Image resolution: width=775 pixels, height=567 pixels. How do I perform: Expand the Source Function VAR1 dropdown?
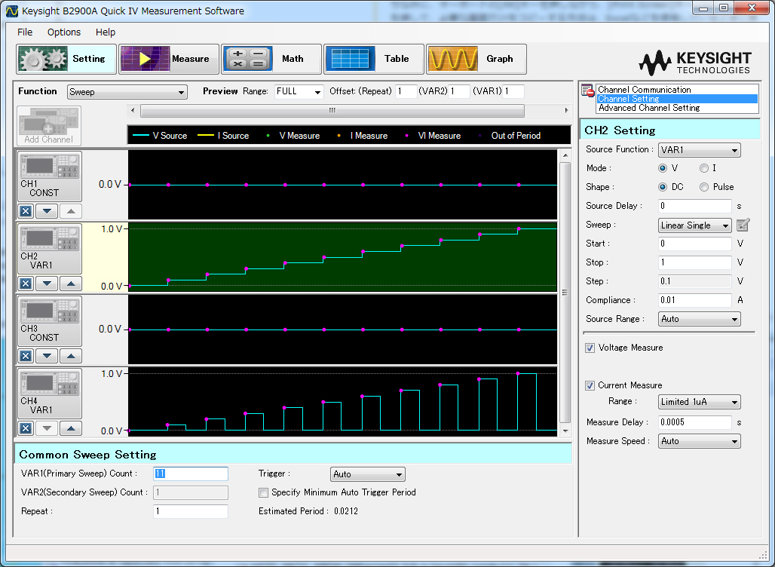click(699, 150)
